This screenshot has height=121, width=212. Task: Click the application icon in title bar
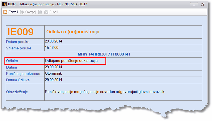(4, 4)
